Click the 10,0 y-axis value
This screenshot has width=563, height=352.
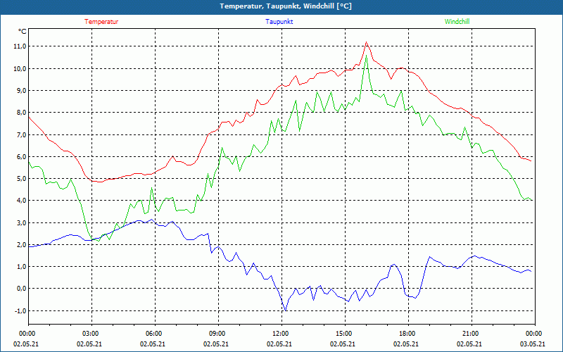pos(19,68)
